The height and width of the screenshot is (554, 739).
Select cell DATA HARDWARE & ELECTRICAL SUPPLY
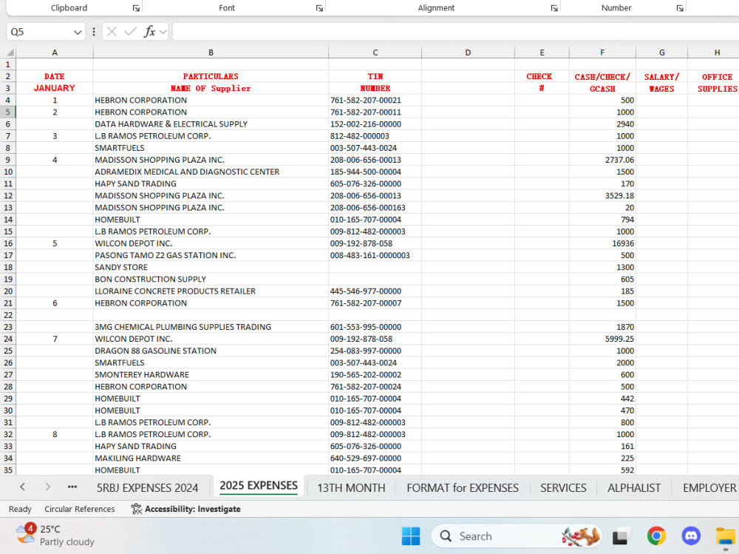[211, 124]
